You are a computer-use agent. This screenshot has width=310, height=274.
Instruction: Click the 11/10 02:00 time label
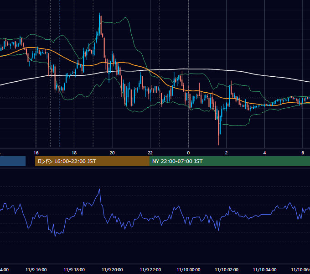point(227,269)
